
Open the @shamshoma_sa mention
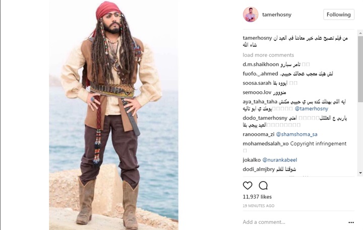tap(296, 134)
